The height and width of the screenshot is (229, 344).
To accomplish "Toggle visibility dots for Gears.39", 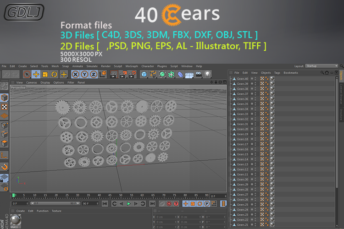I will [x=255, y=84].
